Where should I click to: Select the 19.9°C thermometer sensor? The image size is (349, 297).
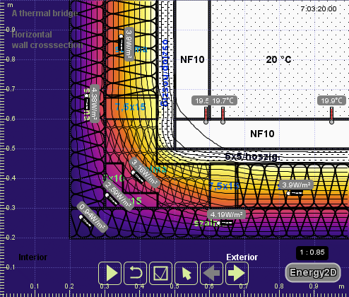[x=331, y=115]
